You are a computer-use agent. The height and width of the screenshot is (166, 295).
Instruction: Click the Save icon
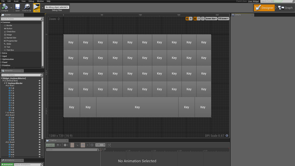pos(18,8)
